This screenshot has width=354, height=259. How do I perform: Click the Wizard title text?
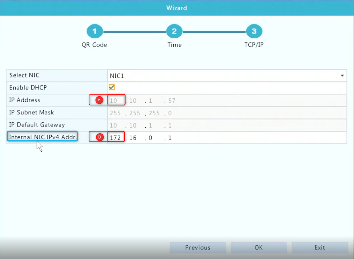coord(177,8)
